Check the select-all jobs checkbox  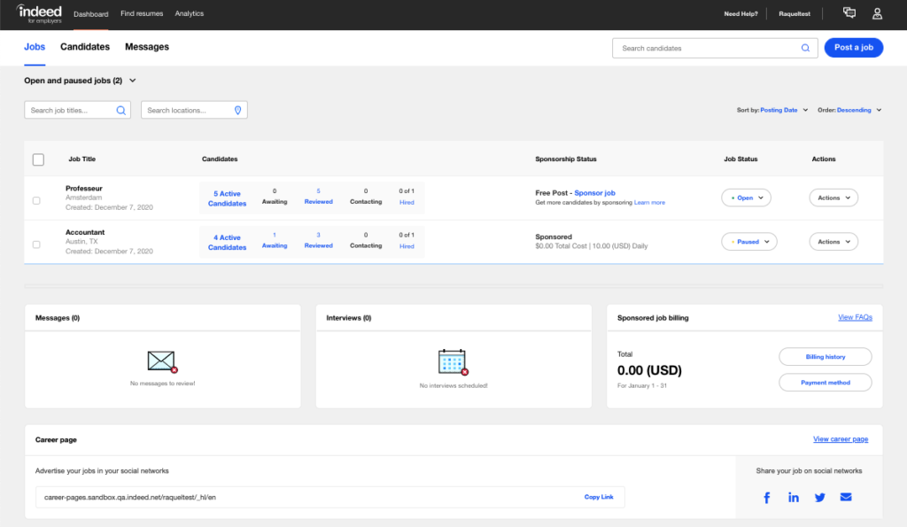coord(38,159)
